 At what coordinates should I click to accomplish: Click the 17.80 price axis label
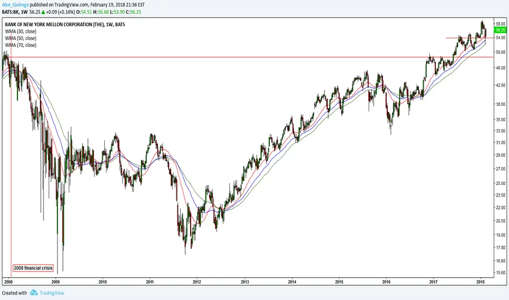point(501,248)
